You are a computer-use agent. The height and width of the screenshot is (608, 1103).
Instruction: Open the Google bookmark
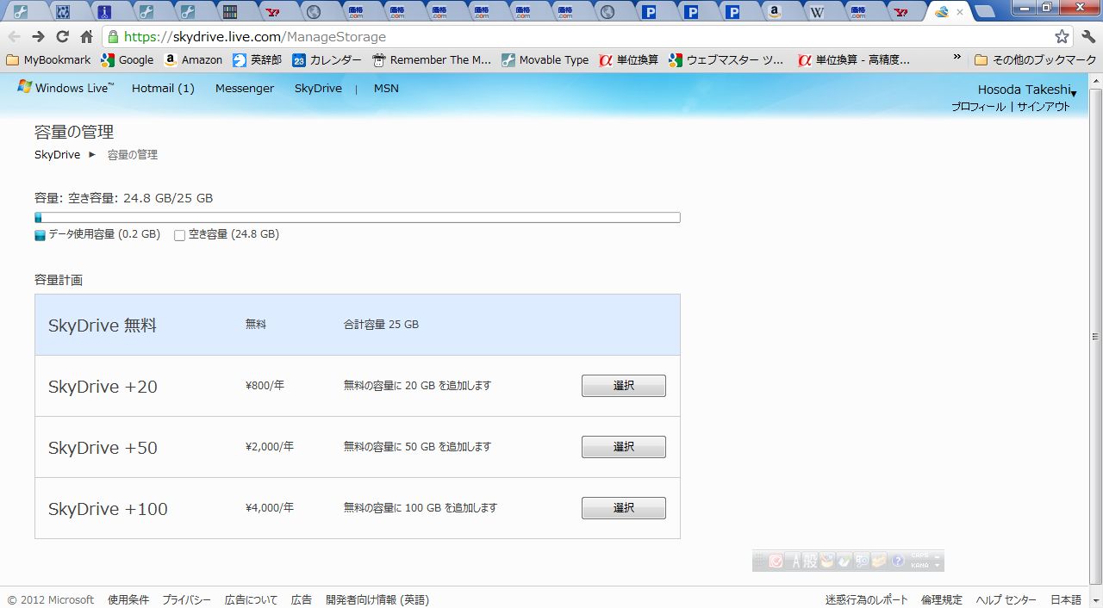tap(127, 60)
